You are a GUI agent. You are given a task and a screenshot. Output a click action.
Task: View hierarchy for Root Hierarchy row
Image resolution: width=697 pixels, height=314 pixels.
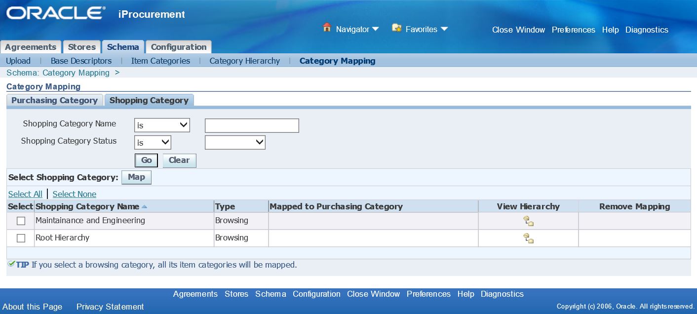coord(528,238)
